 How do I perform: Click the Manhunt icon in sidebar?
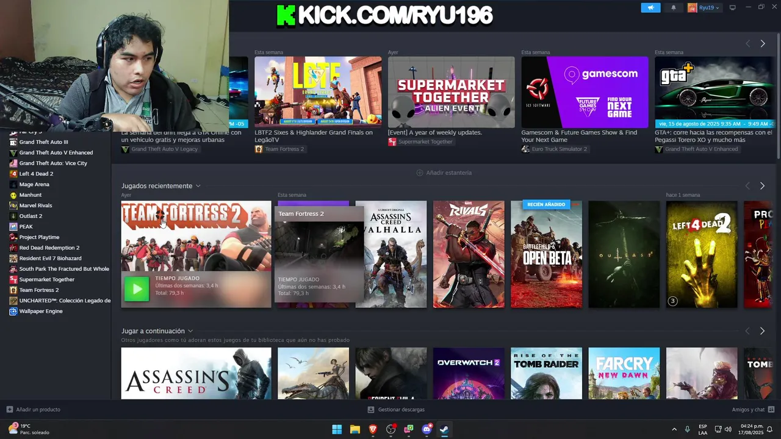[x=13, y=195]
